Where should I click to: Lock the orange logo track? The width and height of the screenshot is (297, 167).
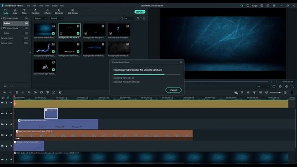tap(6, 135)
